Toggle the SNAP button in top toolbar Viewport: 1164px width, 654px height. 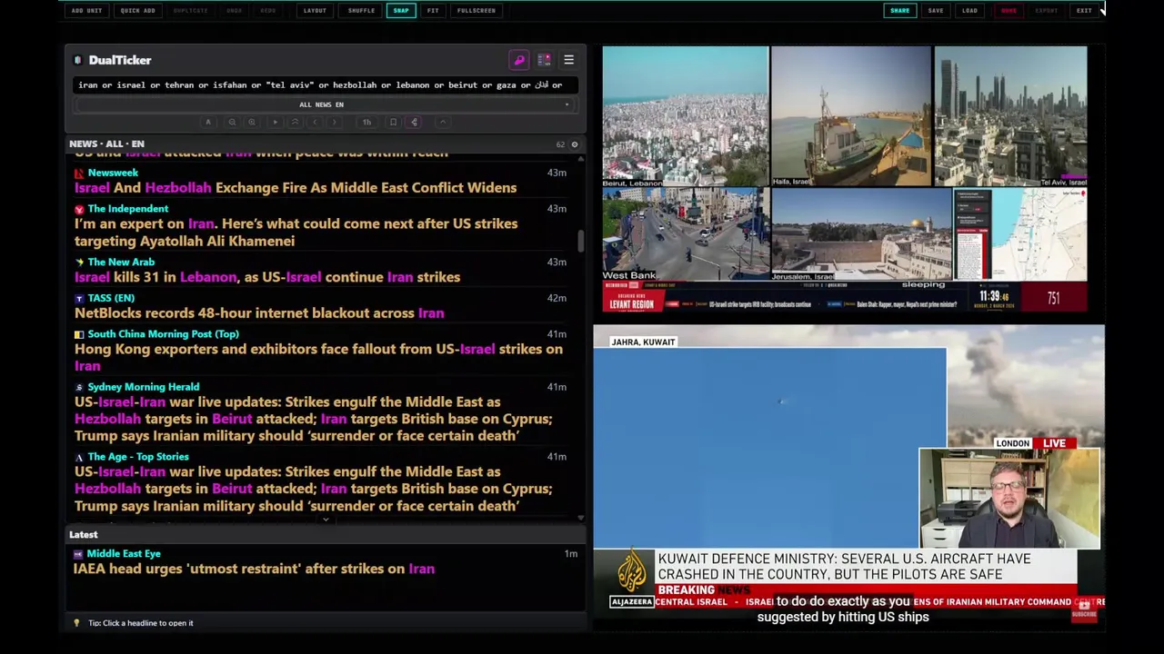400,11
